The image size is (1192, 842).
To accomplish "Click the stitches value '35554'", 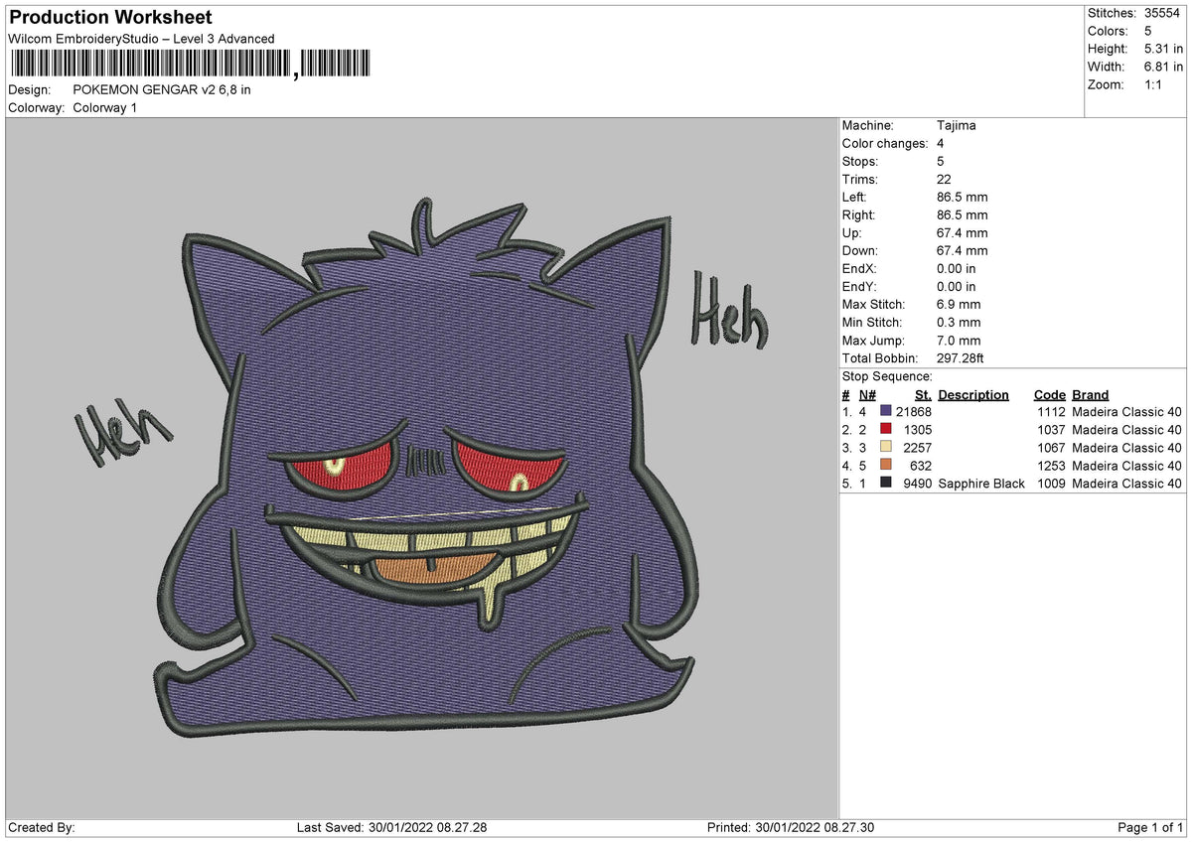I will tap(1161, 14).
